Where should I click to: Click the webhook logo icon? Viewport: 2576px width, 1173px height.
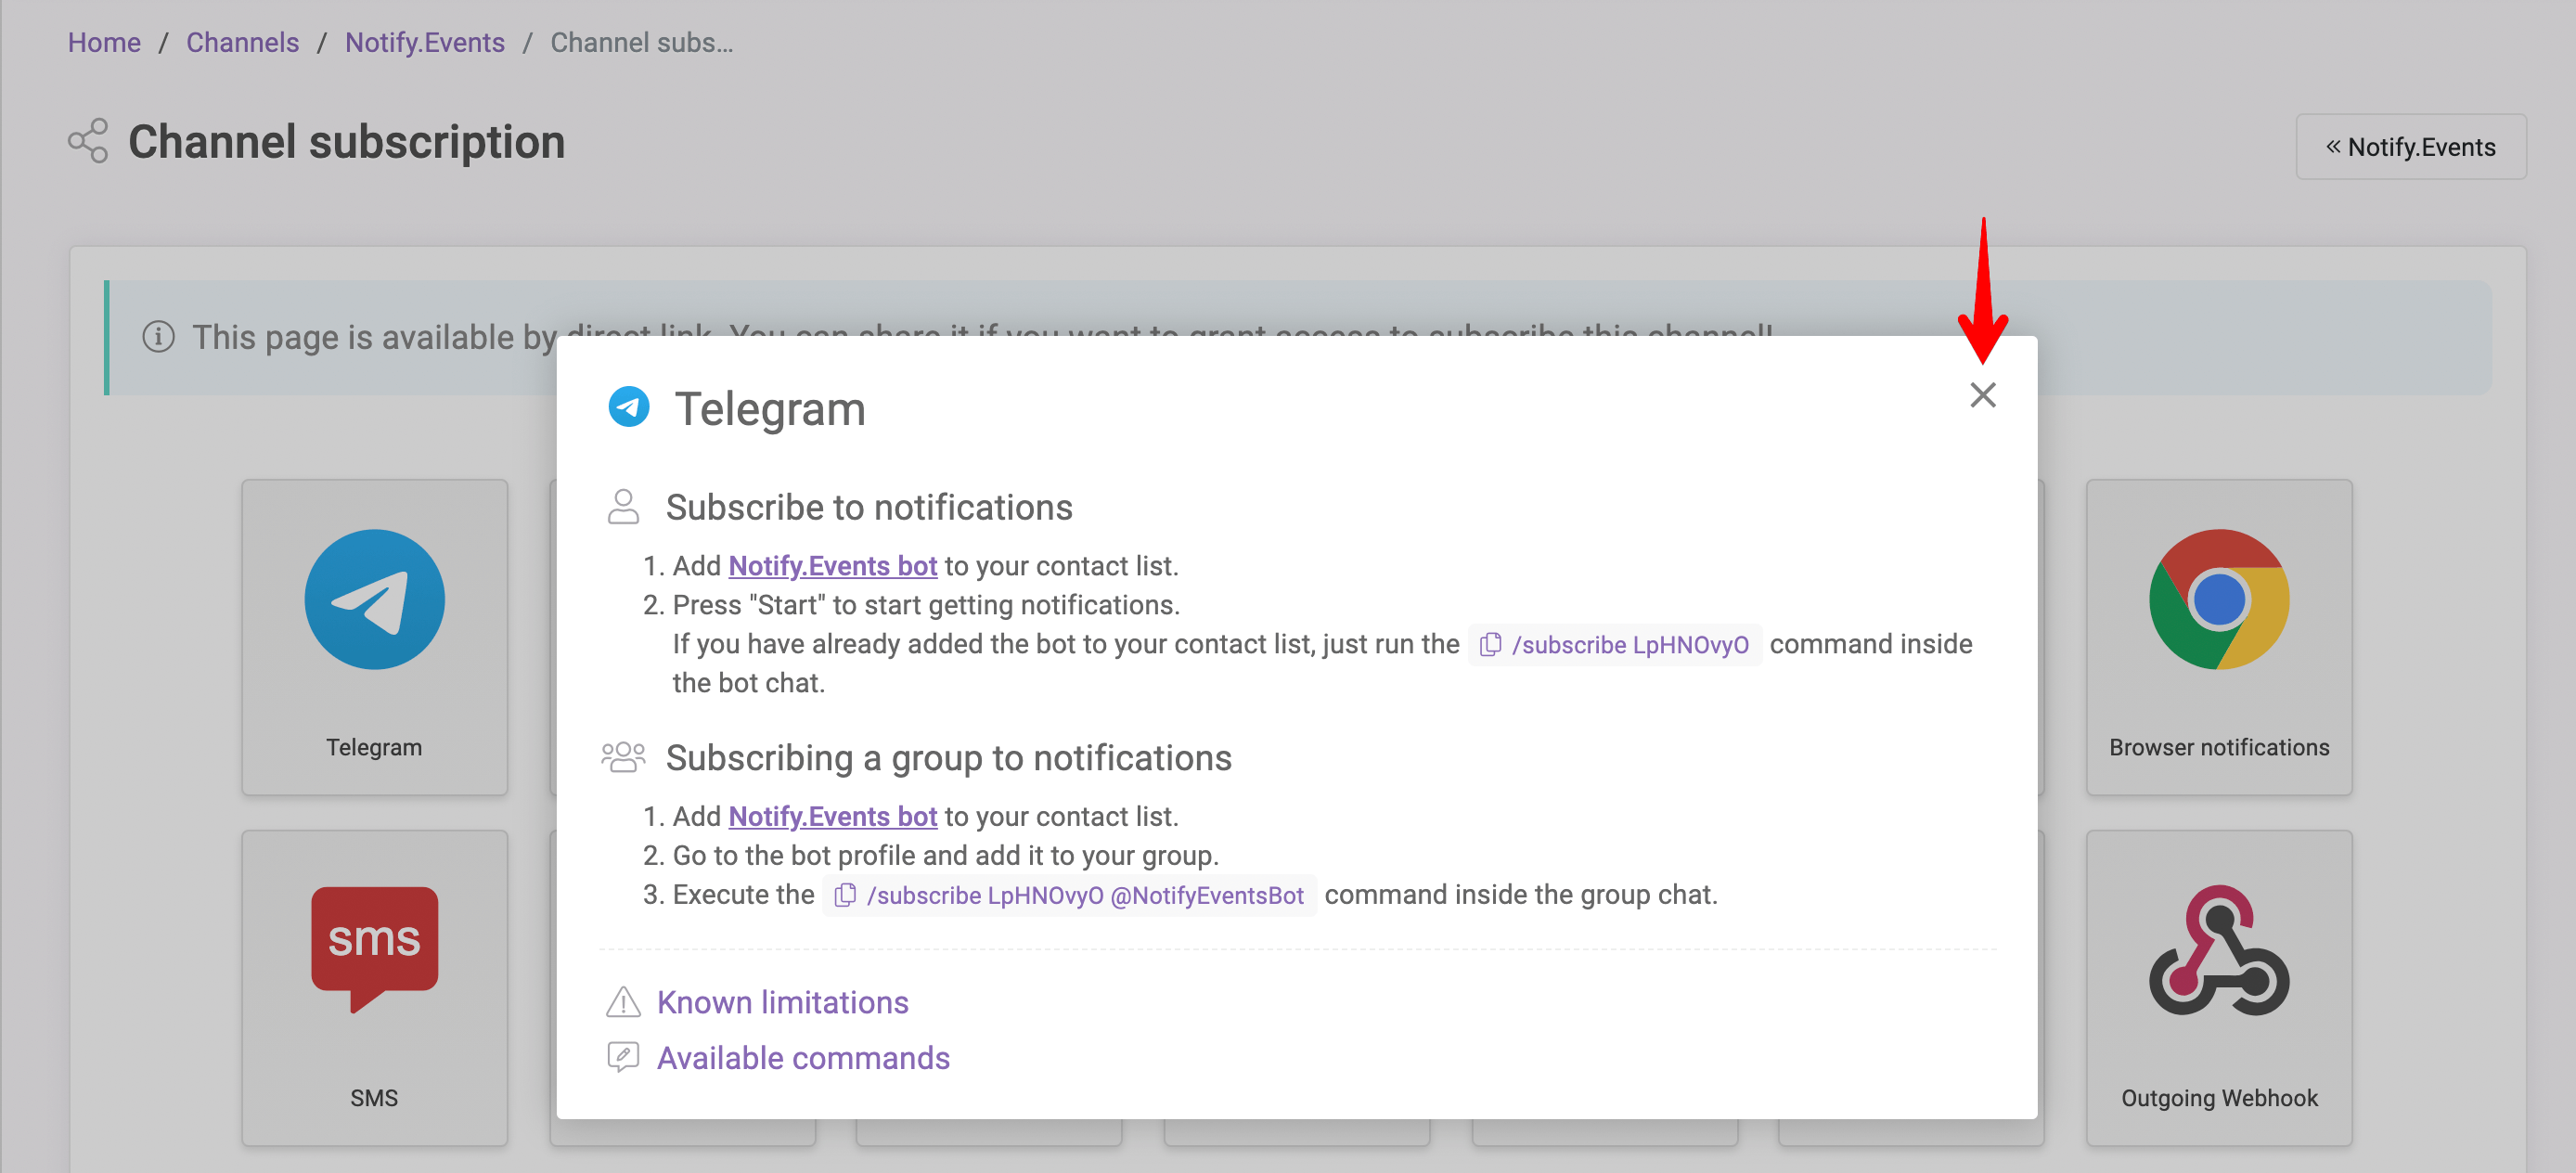[x=2219, y=950]
